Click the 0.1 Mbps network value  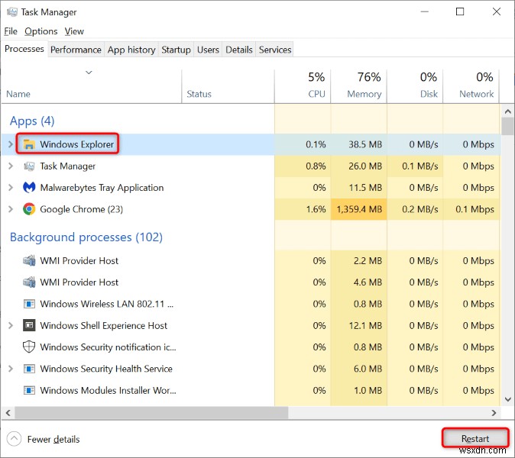475,209
